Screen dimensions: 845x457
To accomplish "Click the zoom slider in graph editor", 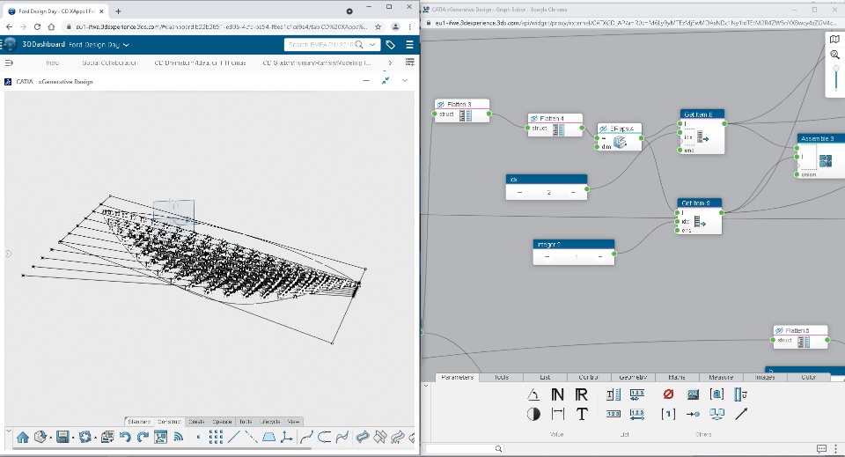I will pyautogui.click(x=834, y=79).
